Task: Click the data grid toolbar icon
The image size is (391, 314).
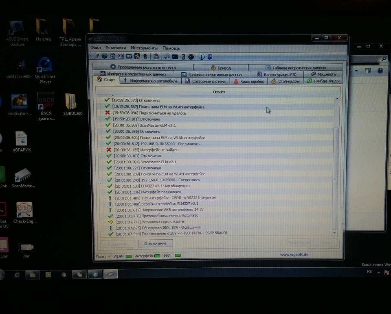Action: tap(121, 56)
